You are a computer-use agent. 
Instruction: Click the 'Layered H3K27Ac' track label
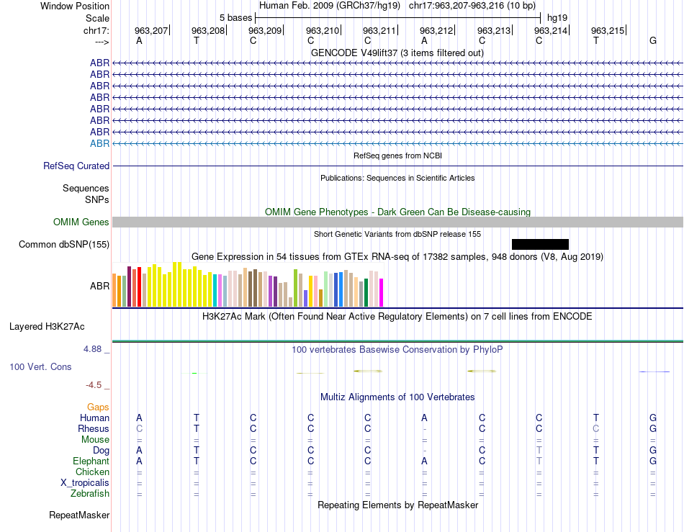point(47,327)
